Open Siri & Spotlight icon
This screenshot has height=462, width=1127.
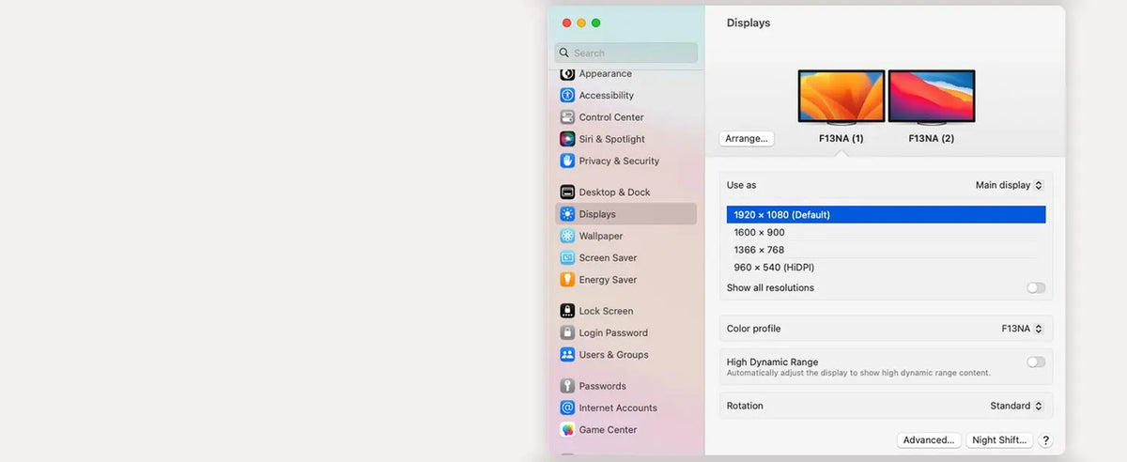coord(567,139)
